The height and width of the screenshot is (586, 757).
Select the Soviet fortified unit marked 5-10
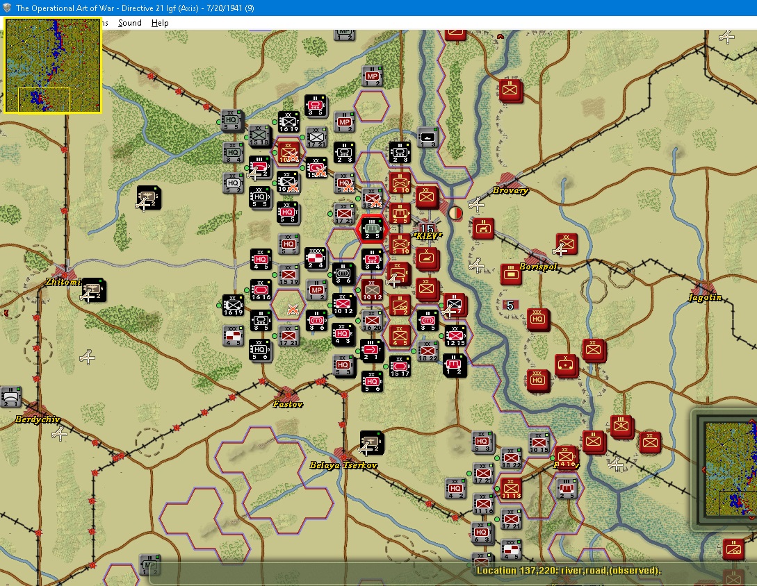coord(400,244)
